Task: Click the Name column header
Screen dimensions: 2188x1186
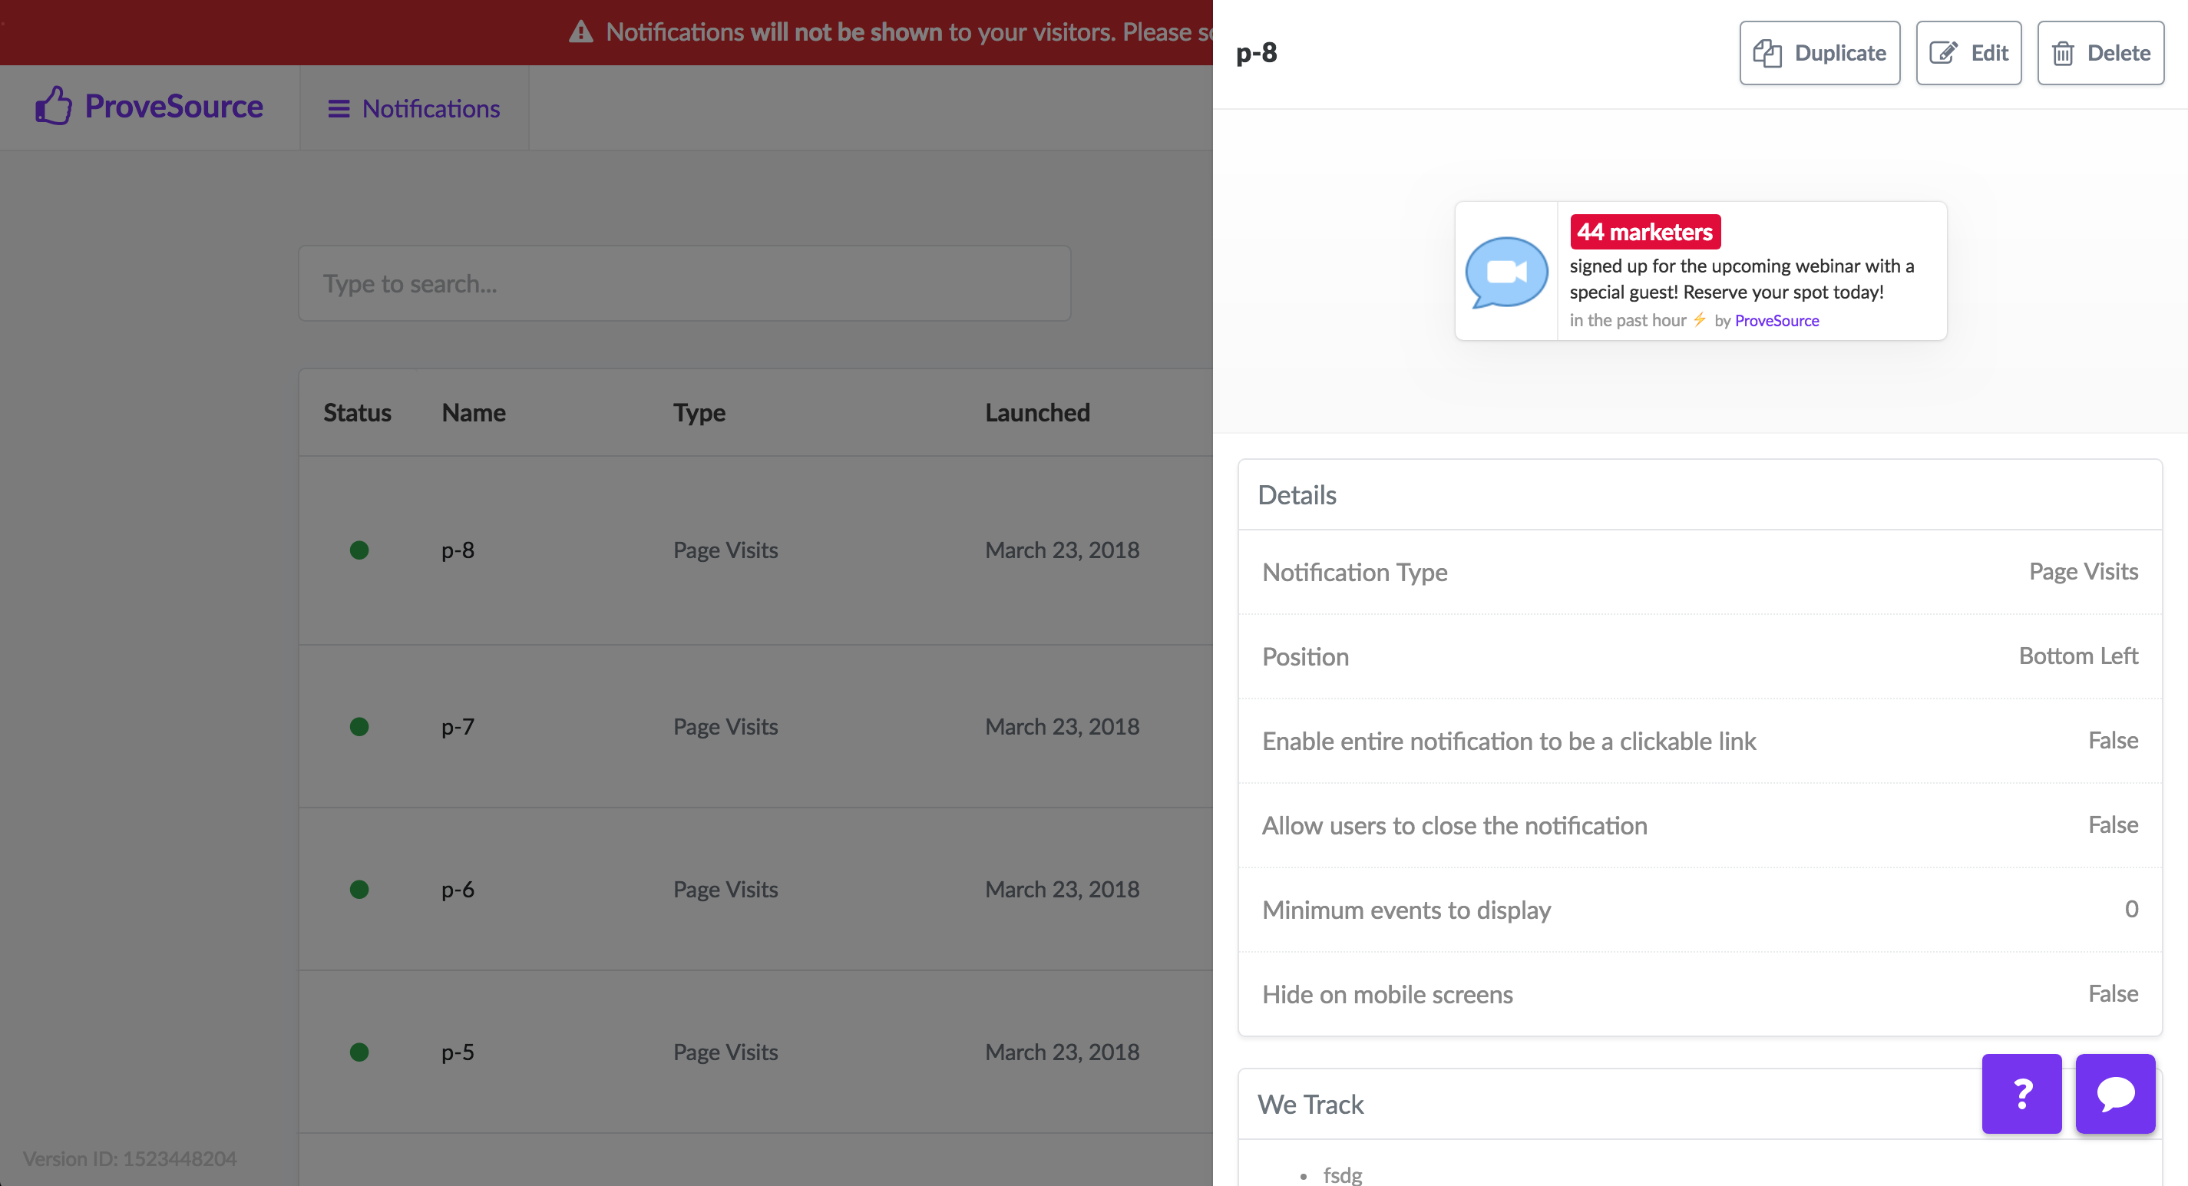Action: [473, 413]
